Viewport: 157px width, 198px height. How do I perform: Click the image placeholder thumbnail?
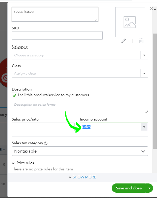130,22
